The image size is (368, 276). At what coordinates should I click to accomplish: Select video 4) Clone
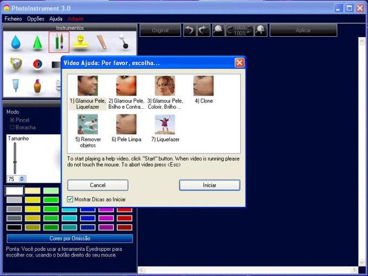[203, 90]
